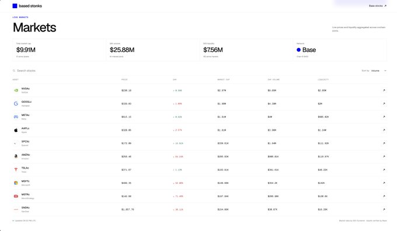Click the NVDA row price cell

coord(126,90)
